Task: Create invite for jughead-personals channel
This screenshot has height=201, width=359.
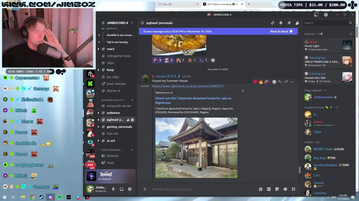Action: [x=128, y=120]
